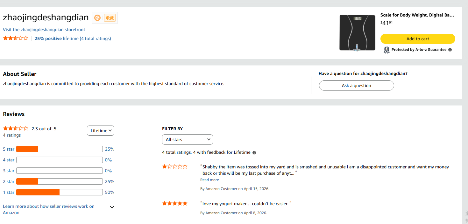Click the 收藏 favorite badge icon
This screenshot has width=468, height=224.
(x=110, y=18)
